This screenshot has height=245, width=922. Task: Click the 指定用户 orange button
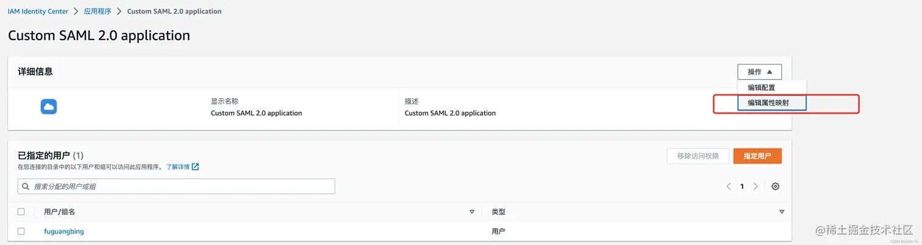[x=757, y=156]
